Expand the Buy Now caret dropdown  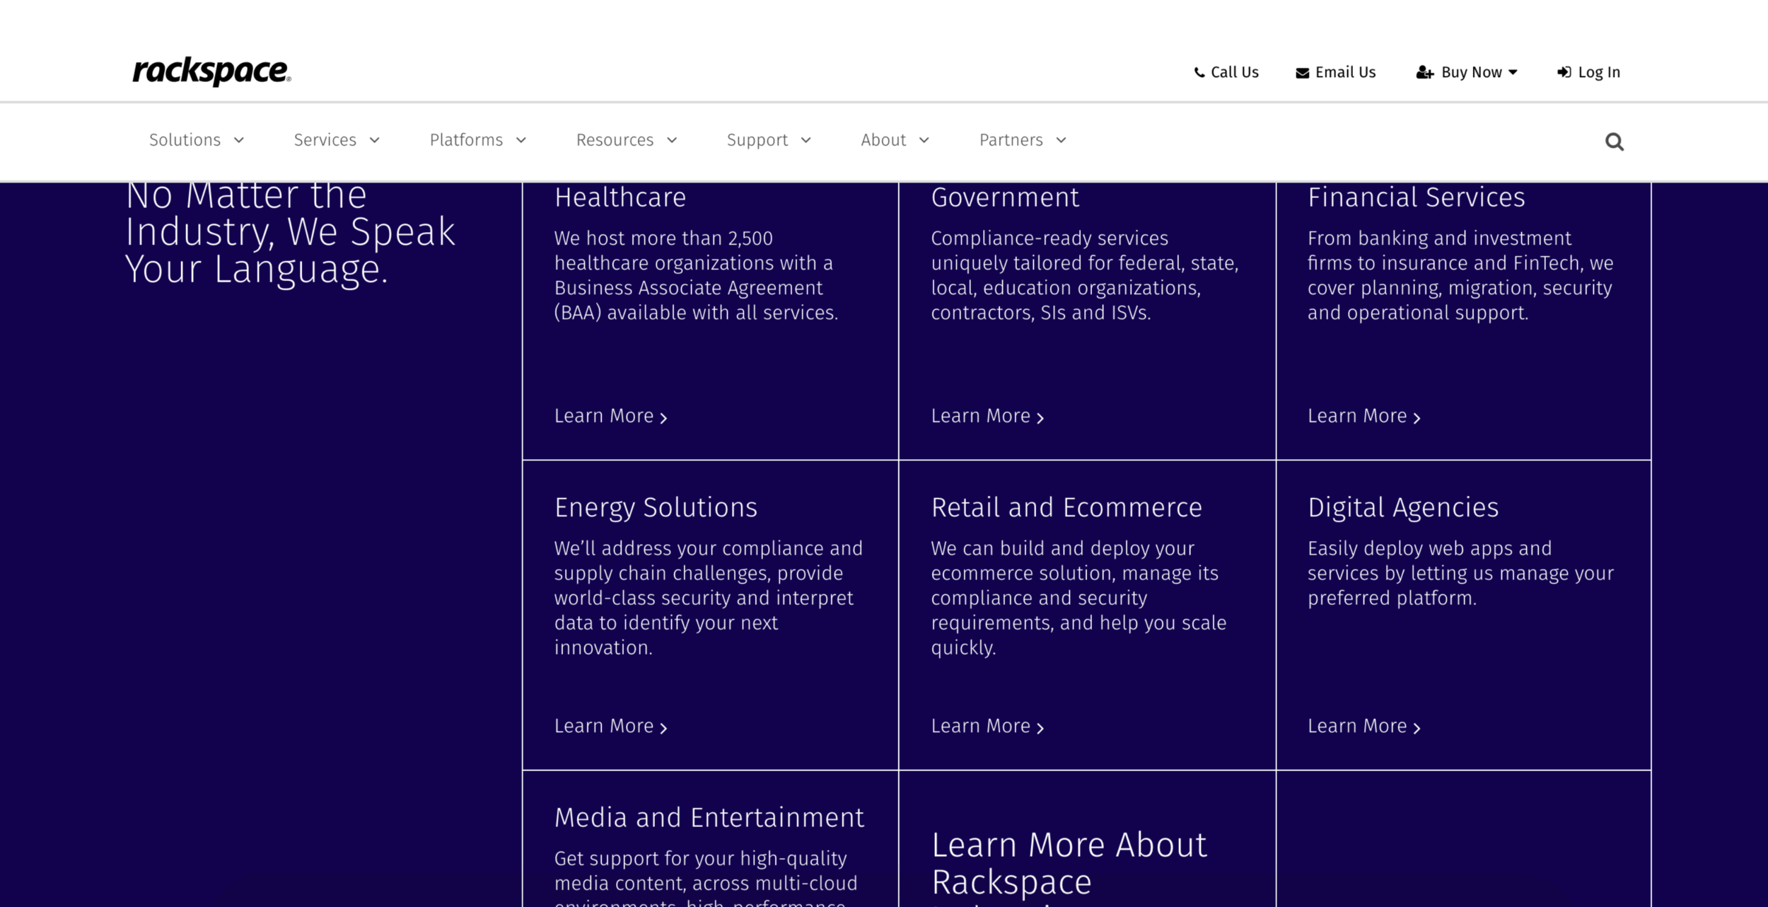tap(1513, 72)
